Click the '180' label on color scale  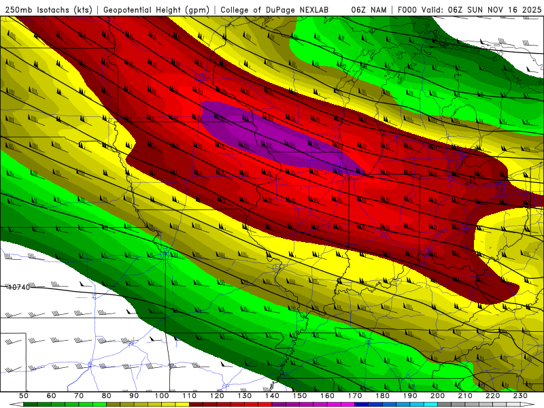[x=382, y=396]
